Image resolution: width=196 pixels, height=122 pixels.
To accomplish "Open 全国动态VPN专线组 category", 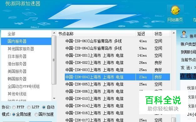I will [x=23, y=86].
